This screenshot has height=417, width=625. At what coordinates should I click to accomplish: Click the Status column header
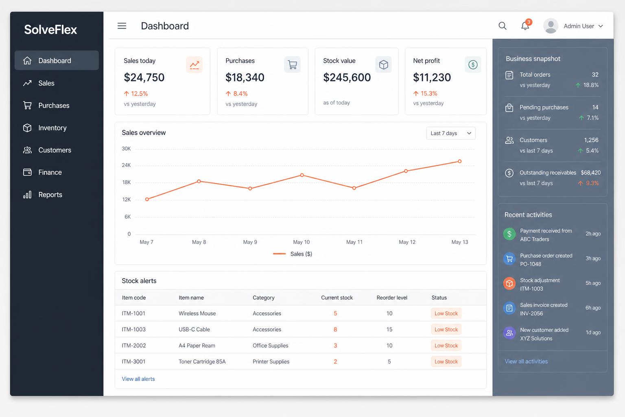[439, 298]
